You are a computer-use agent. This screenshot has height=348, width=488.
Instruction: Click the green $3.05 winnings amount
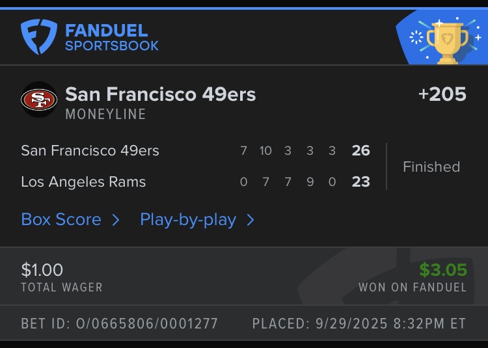pyautogui.click(x=442, y=269)
